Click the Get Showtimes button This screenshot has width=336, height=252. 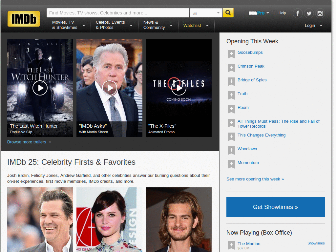(x=275, y=207)
